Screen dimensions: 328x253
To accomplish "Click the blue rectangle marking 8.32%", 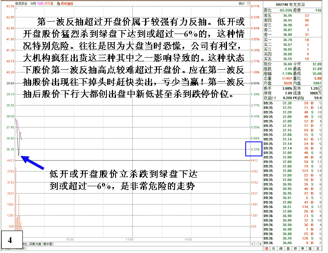I will click(254, 149).
